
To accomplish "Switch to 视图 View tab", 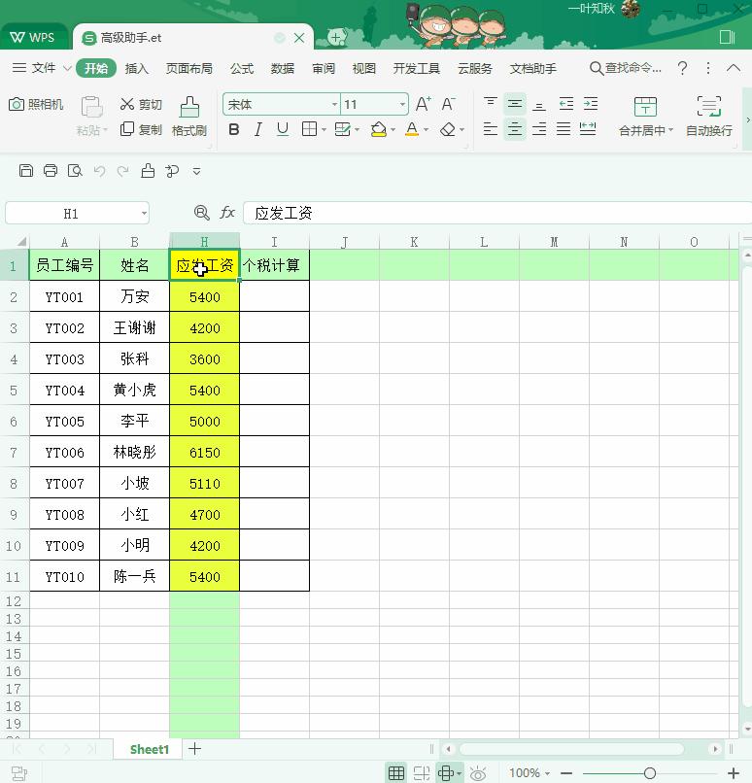I will tap(363, 68).
